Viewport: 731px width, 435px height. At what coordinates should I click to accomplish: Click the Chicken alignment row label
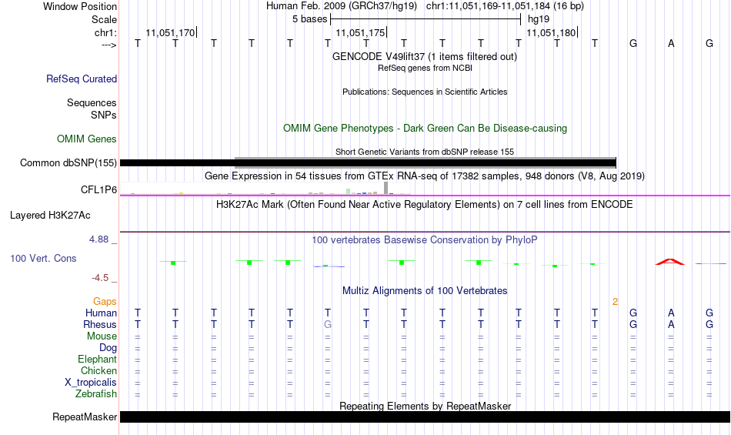(98, 370)
